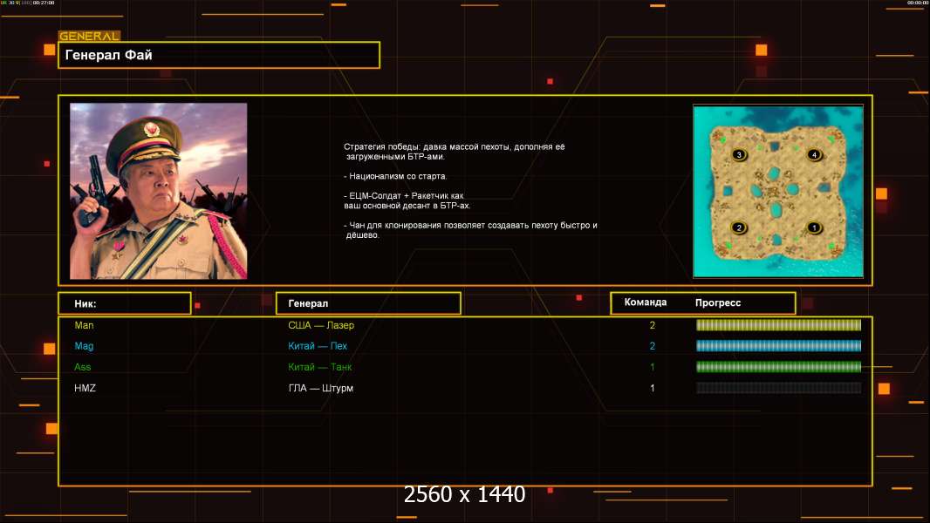The height and width of the screenshot is (523, 930).
Task: Click the 'ЕЦМ-Солдат + Ракетчик' tip
Action: 407,200
